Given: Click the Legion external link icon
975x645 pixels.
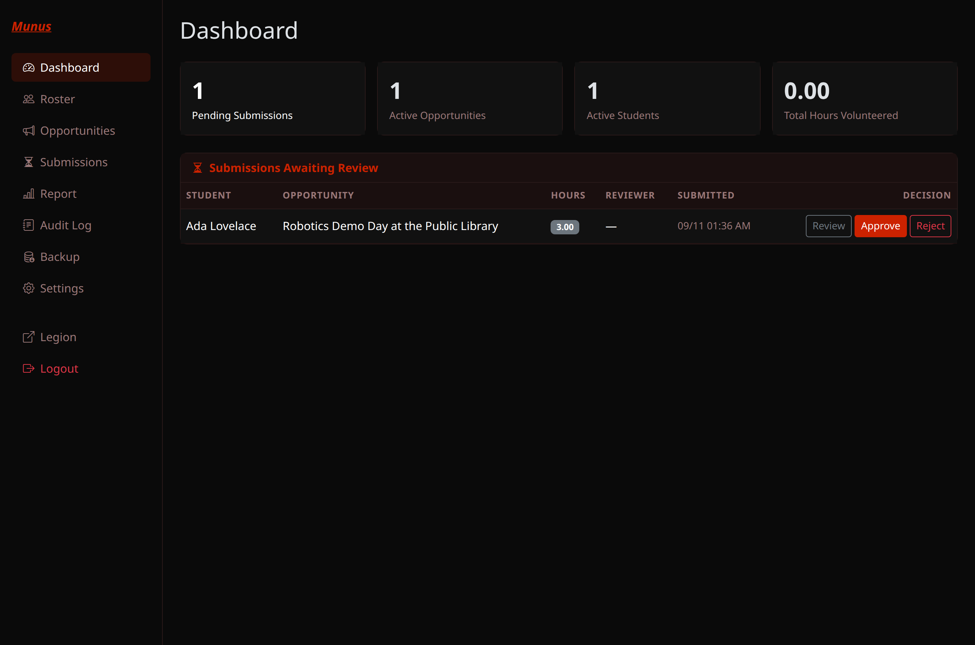Looking at the screenshot, I should click(x=28, y=337).
